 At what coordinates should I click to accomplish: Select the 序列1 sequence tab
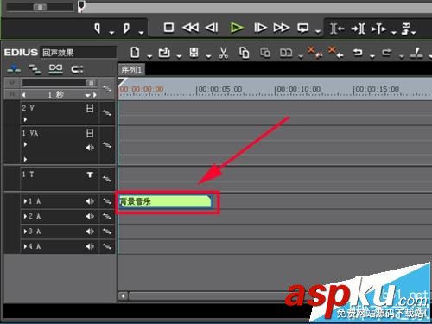click(x=131, y=70)
